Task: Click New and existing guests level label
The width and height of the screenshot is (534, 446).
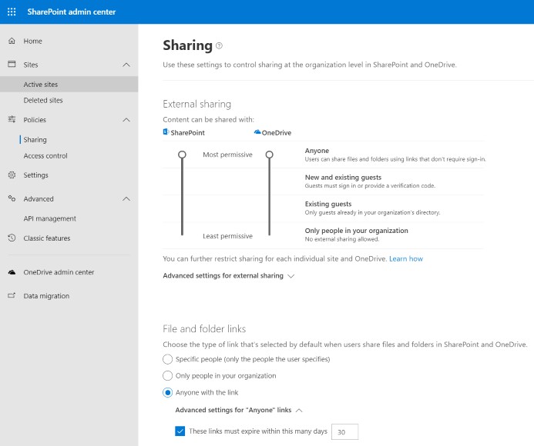Action: pyautogui.click(x=343, y=177)
